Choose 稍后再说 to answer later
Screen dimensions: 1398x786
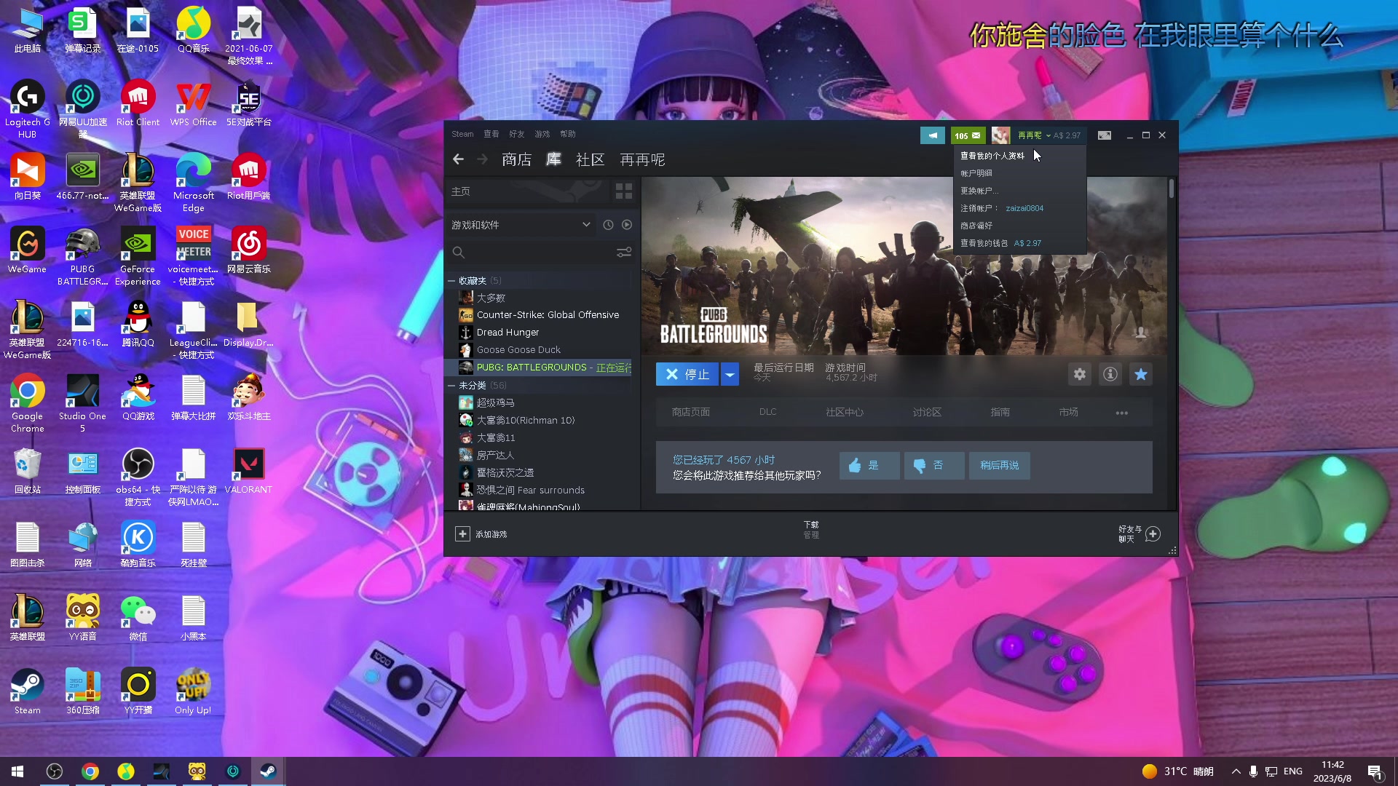pos(1000,466)
